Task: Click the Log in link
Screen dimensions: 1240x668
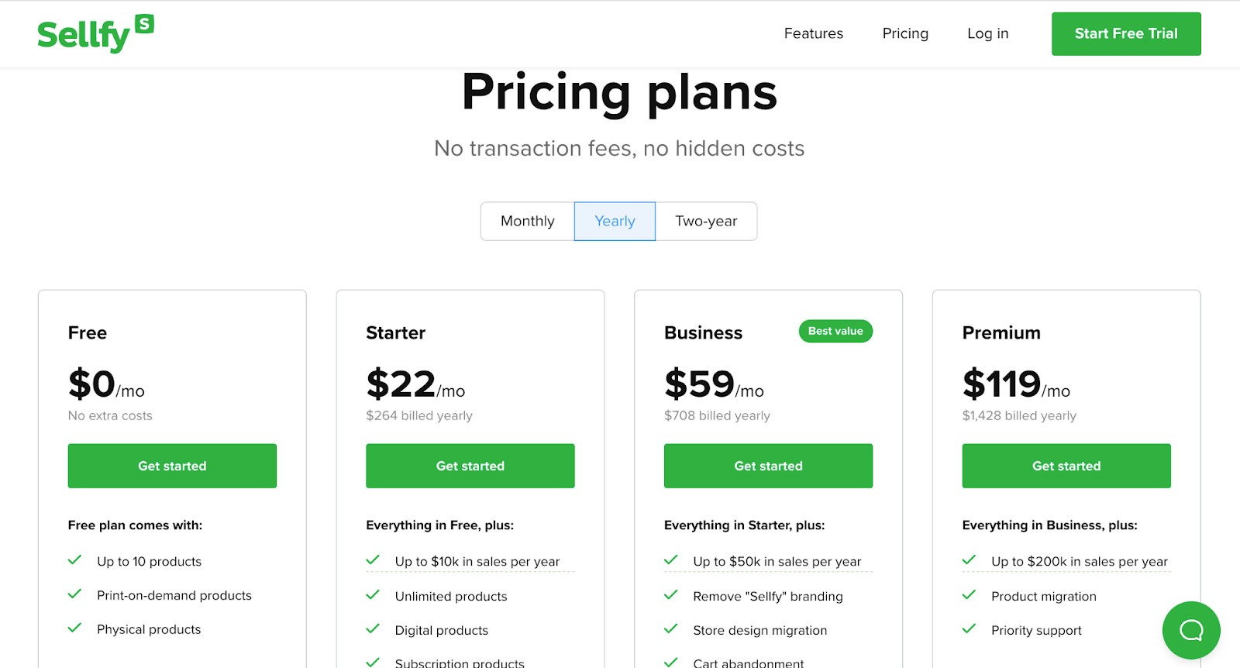Action: coord(987,33)
